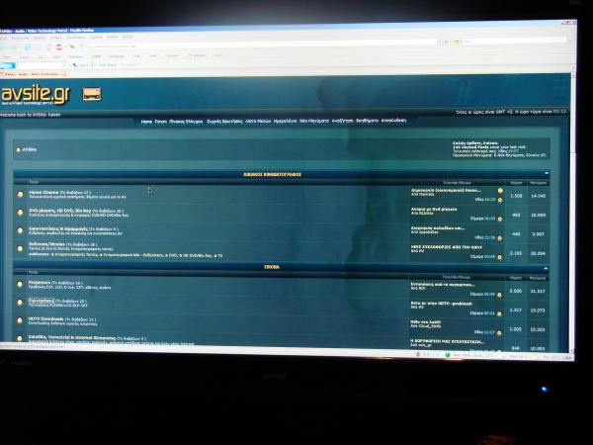
Task: Open Ημερολόγιο in the nav bar
Action: coord(285,121)
